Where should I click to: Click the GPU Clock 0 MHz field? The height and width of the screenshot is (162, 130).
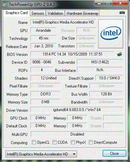(x=41, y=118)
